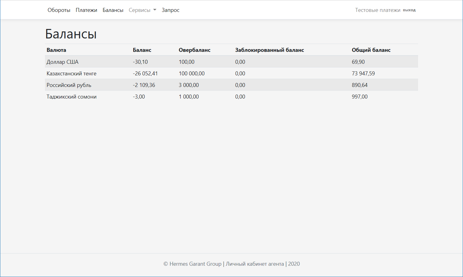Open the Балансы navigation link
463x277 pixels.
(x=113, y=10)
